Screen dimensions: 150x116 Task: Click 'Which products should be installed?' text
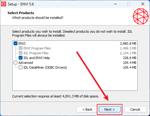38,18
